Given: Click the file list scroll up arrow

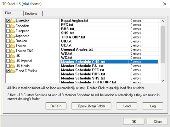Looking at the screenshot, I should 163,21.
